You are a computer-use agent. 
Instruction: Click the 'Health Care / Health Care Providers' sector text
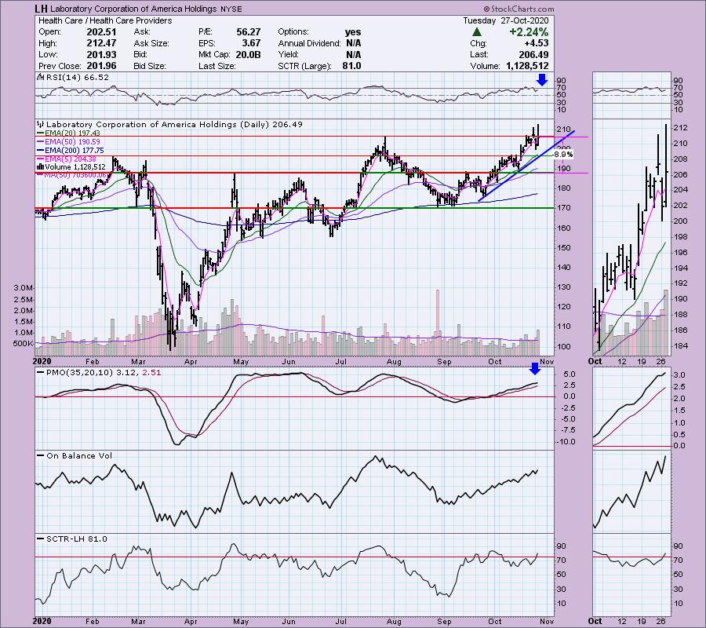tap(105, 20)
